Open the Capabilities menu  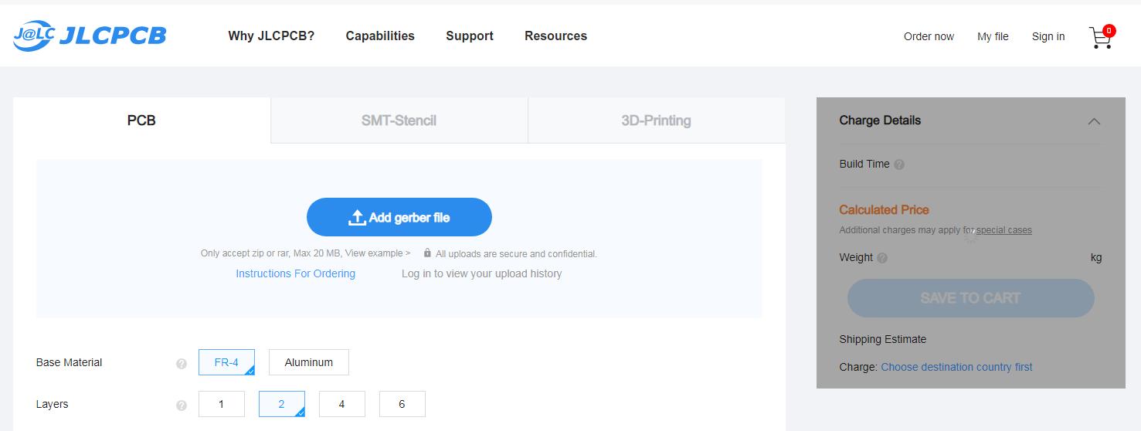(x=380, y=36)
